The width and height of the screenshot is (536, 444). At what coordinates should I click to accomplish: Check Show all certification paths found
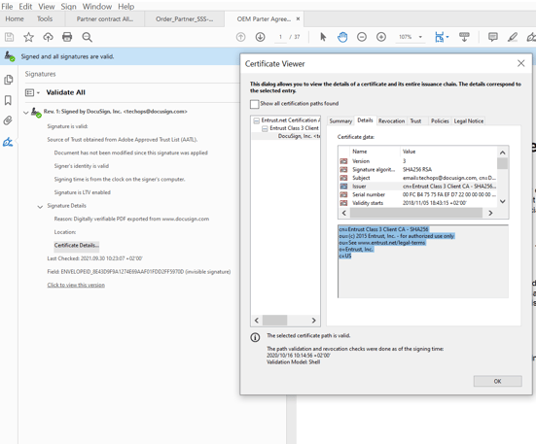[x=254, y=104]
